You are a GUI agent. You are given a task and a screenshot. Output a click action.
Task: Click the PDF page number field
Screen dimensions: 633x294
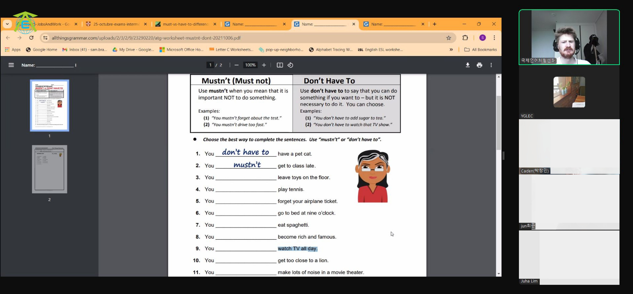tap(210, 65)
